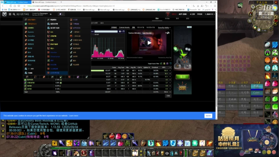Image resolution: width=279 pixels, height=157 pixels.
Task: Select the underlined top report tab
Action: (x=157, y=19)
